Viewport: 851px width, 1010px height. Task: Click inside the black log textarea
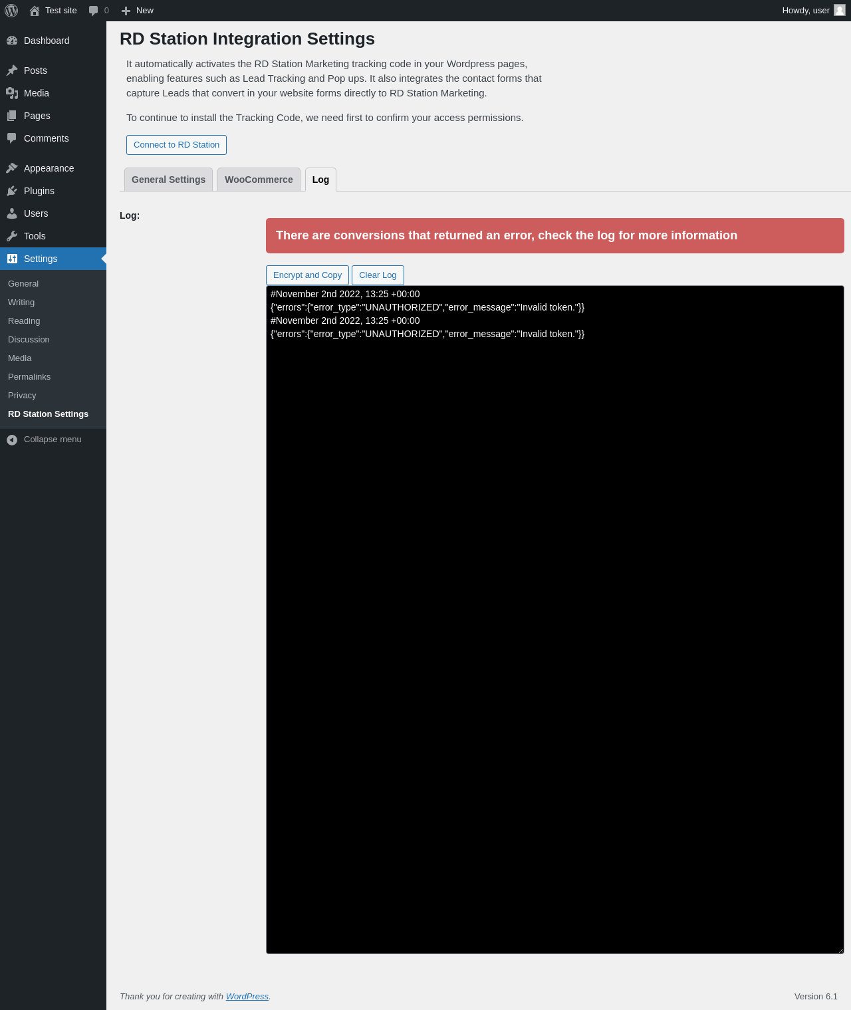coord(555,620)
